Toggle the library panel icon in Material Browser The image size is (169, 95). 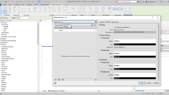(92, 25)
